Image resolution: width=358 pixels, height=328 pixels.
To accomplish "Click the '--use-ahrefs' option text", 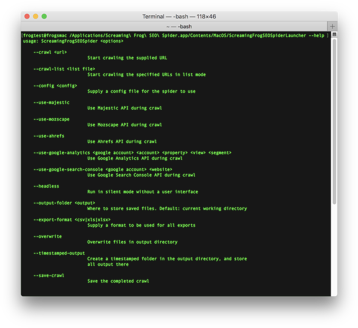I will pos(49,136).
